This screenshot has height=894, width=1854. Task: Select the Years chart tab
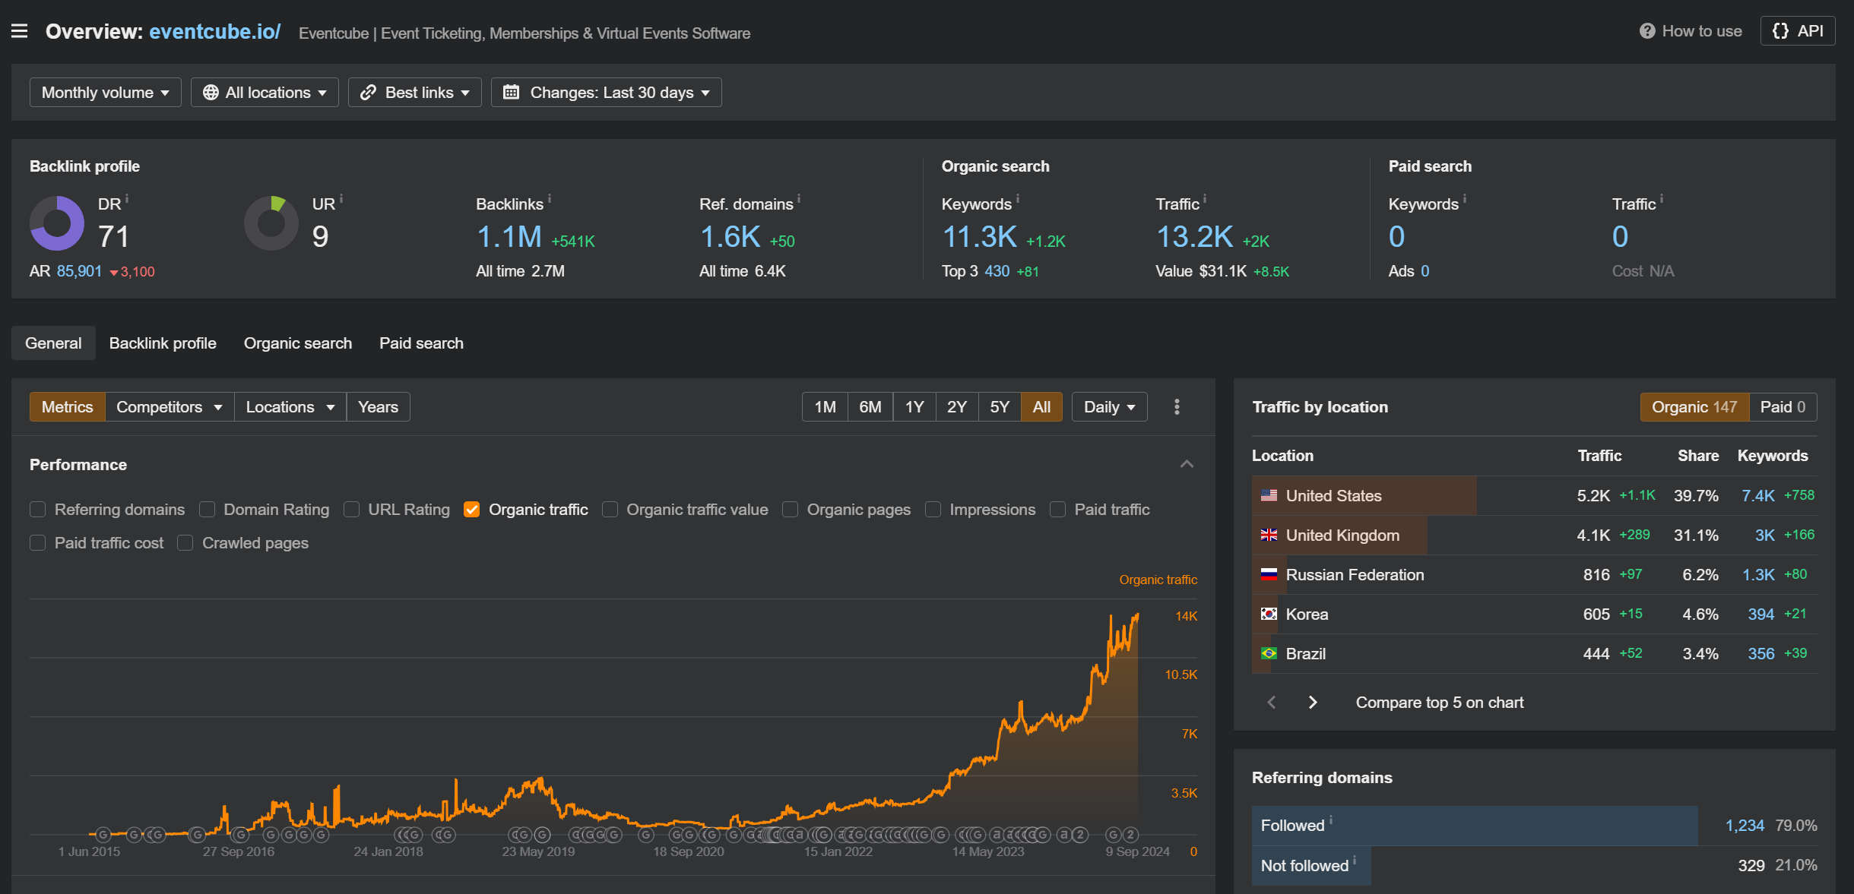click(378, 407)
